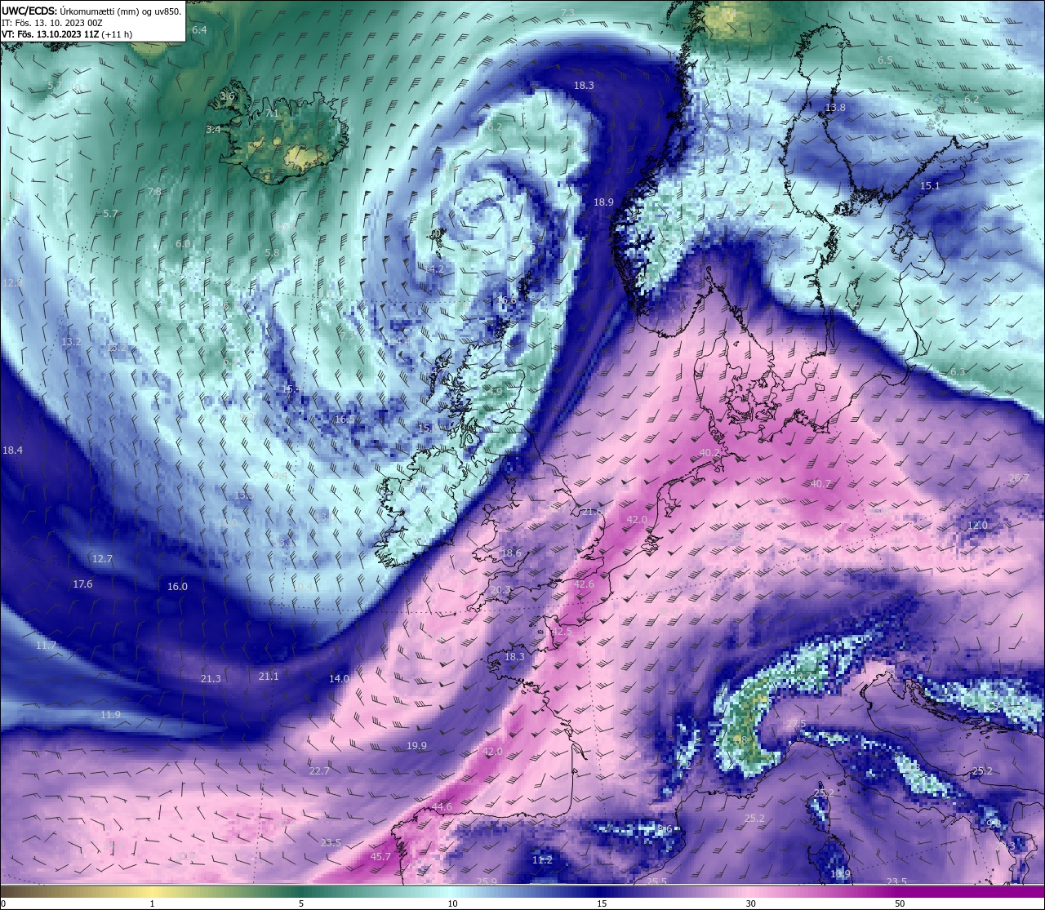Click the 11.7 value label
1045x910 pixels.
pos(46,646)
